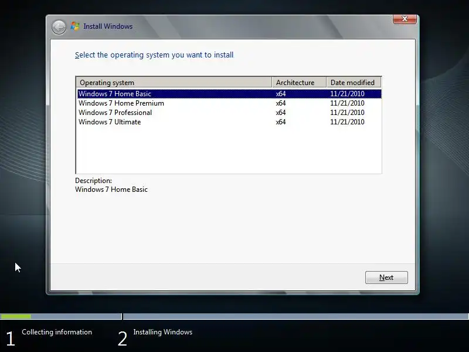Viewport: 469px width, 352px height.
Task: Click the Date modified column header
Action: [354, 82]
